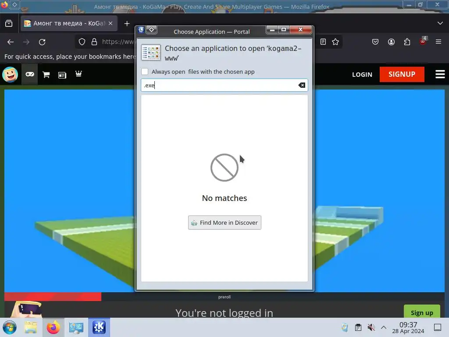Viewport: 449px width, 337px height.
Task: Open Firefox extensions menu
Action: (x=407, y=42)
